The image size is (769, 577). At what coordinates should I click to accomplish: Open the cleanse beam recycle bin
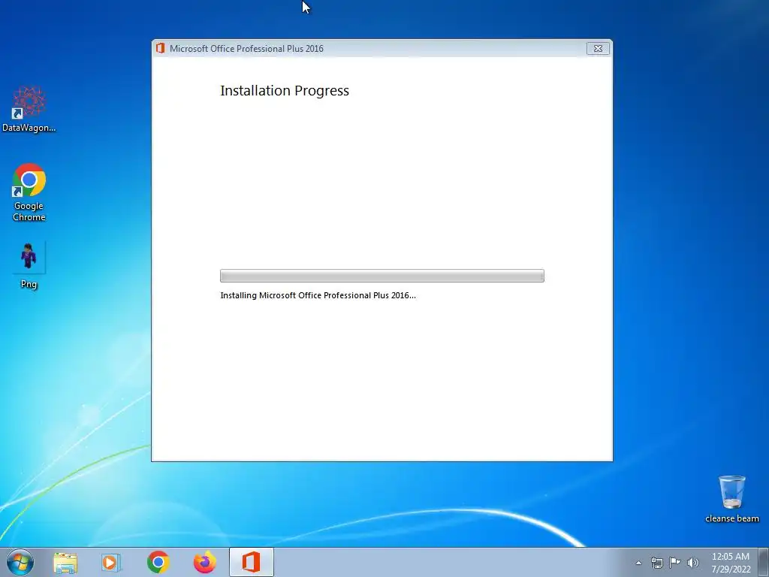coord(731,499)
